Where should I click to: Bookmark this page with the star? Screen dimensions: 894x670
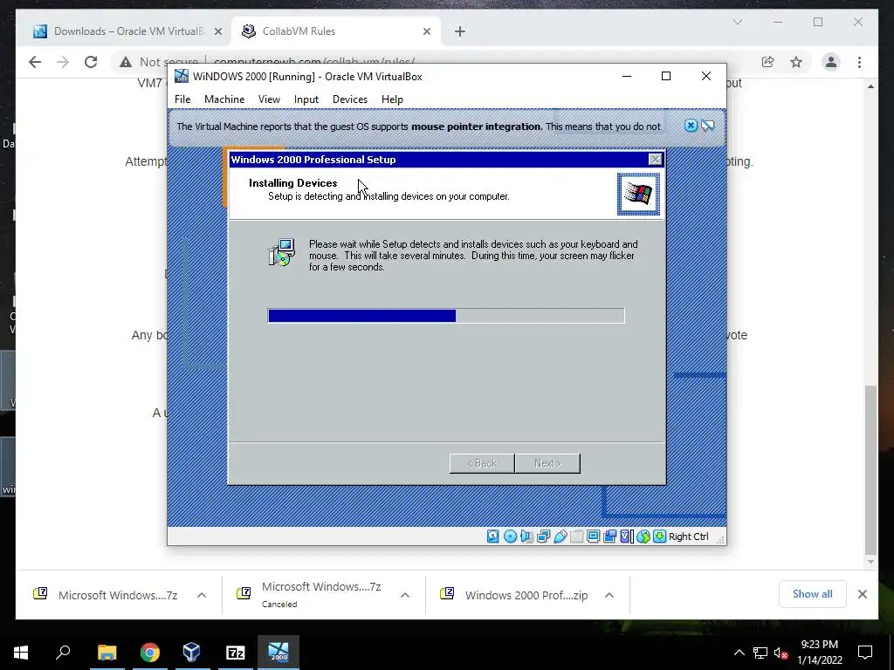point(796,62)
